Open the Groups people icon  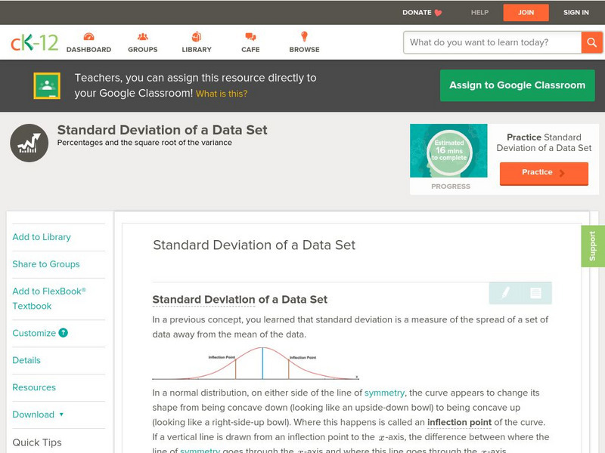click(143, 36)
